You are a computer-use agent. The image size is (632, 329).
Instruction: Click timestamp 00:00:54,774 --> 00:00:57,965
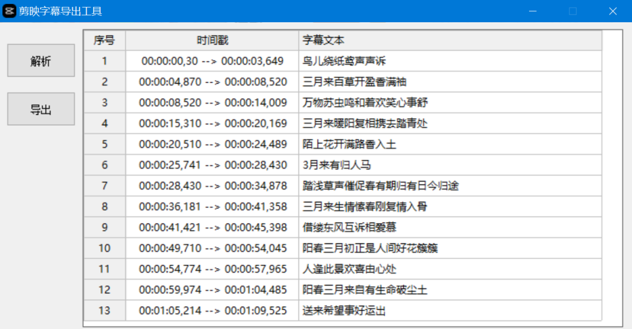tap(213, 269)
